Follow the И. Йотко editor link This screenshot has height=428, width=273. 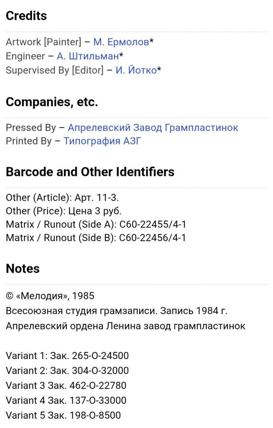[x=136, y=70]
